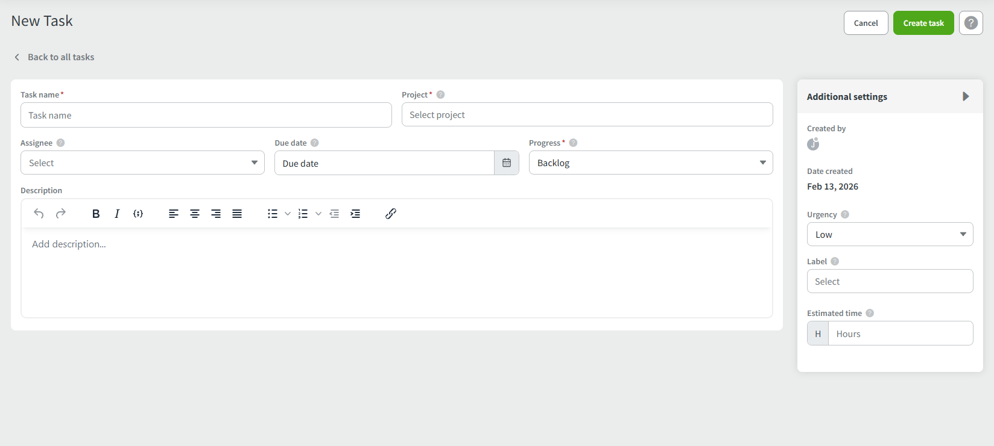Open the Progress dropdown showing Backlog

pos(650,163)
